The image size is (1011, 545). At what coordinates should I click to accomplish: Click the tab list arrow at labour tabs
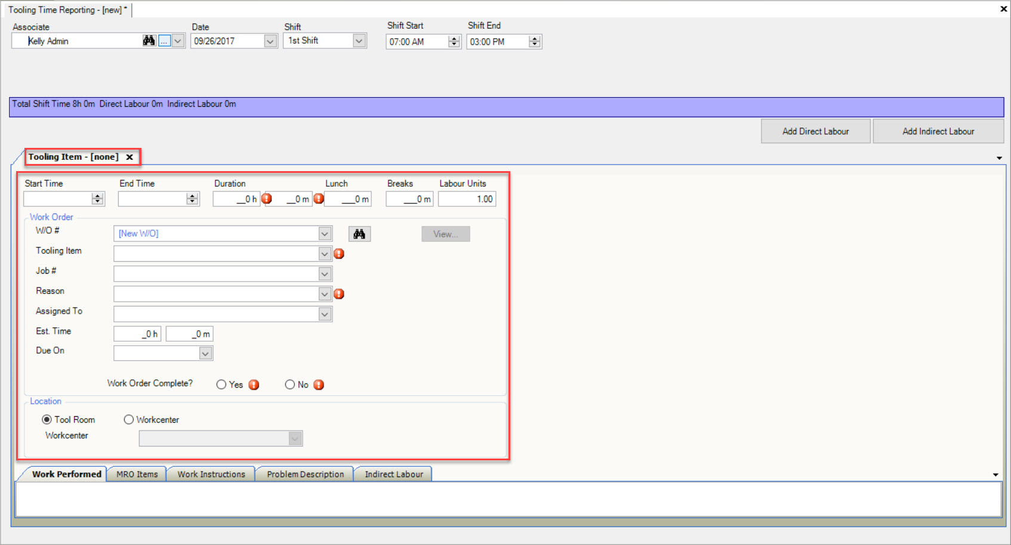click(x=999, y=158)
